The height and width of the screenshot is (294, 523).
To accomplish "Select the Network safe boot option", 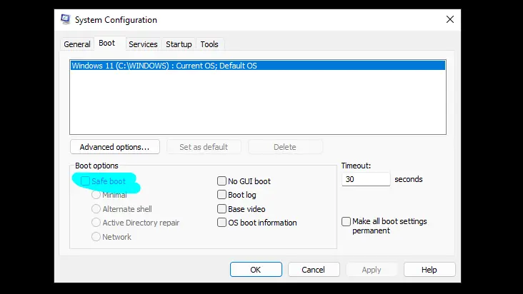I will coord(96,237).
